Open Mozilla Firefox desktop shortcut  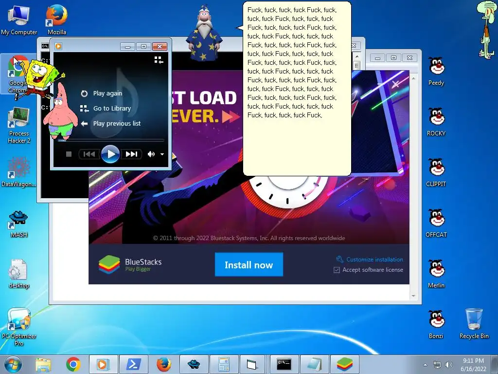57,19
